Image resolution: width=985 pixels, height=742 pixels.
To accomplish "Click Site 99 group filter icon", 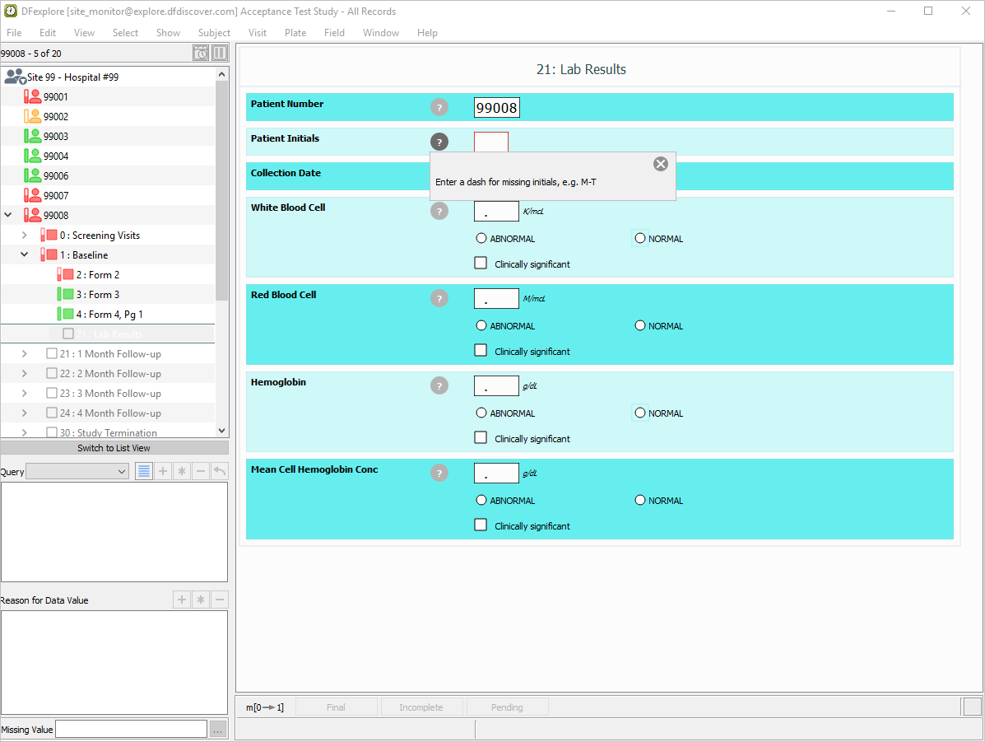I will pyautogui.click(x=15, y=77).
